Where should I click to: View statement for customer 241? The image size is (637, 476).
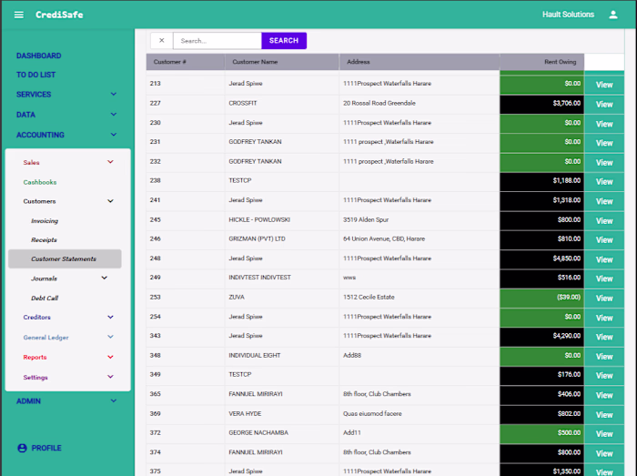pos(604,201)
